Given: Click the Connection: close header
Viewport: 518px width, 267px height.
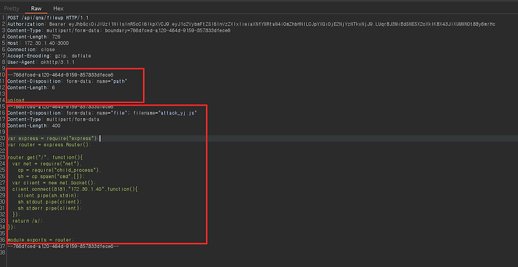Looking at the screenshot, I should point(31,50).
